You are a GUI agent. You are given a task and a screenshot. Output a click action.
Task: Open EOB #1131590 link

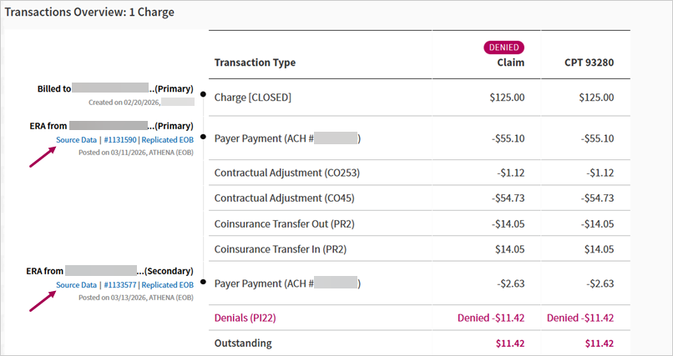point(120,140)
